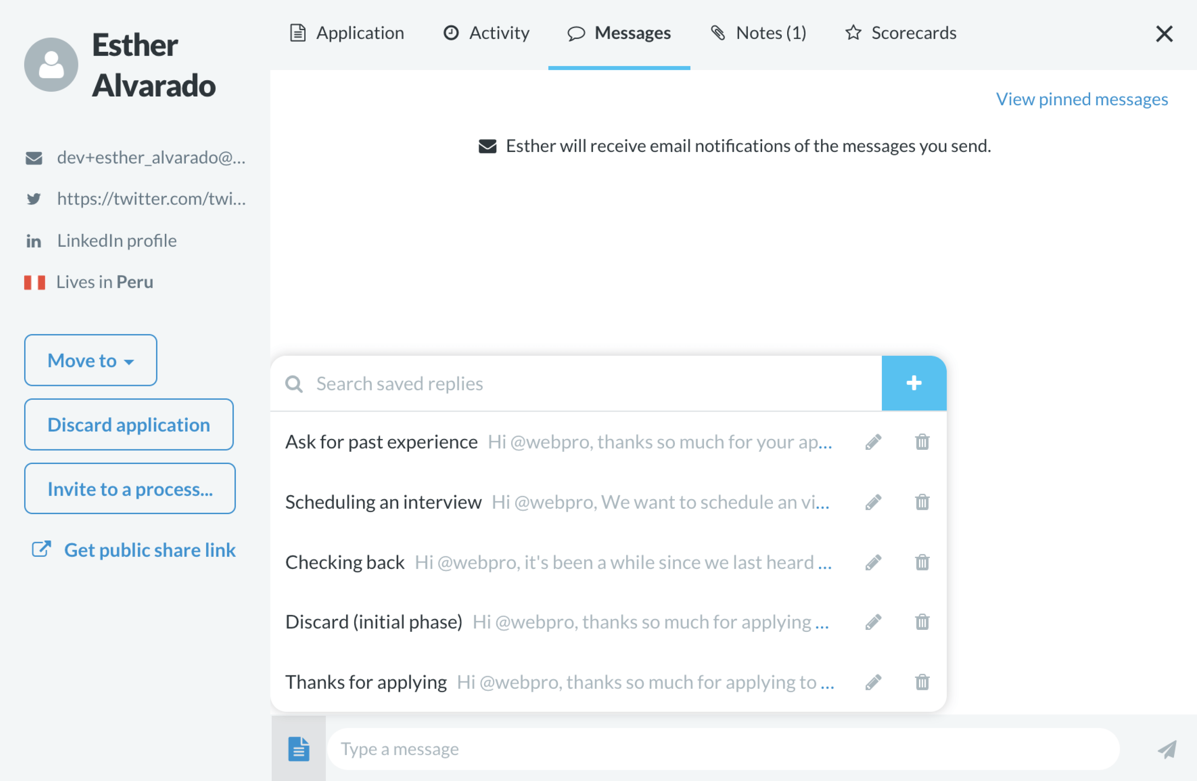Click 'View pinned messages' link
This screenshot has height=781, width=1197.
(x=1082, y=99)
